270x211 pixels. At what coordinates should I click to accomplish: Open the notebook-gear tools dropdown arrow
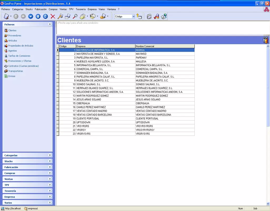108,16
